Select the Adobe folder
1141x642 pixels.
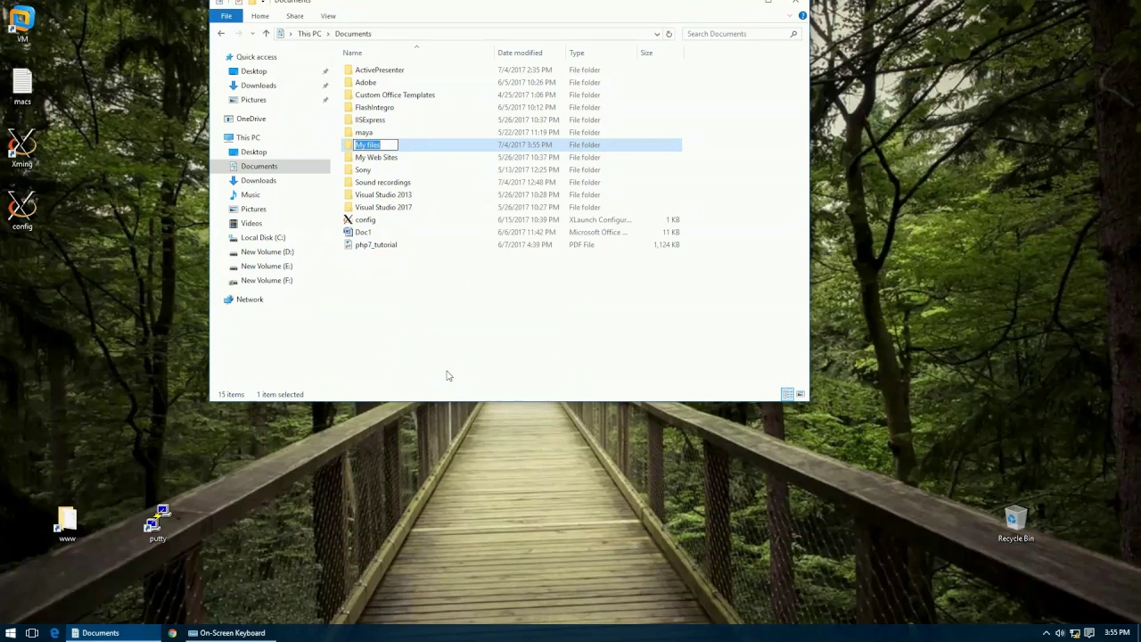point(365,82)
